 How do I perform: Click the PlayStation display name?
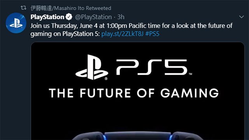click(47, 17)
